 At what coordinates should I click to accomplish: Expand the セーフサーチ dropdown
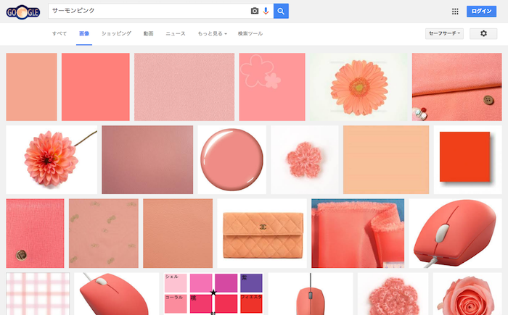[444, 33]
